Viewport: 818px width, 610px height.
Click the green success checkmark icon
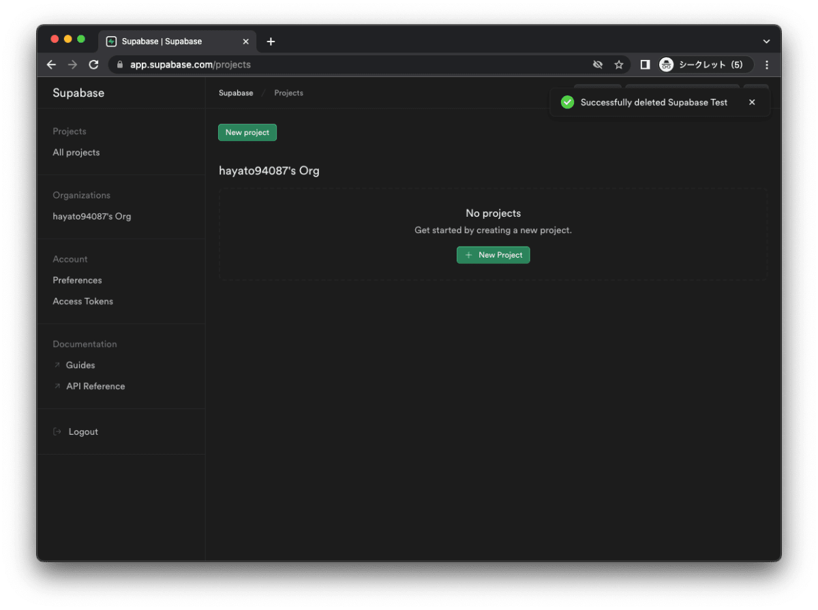click(x=567, y=102)
